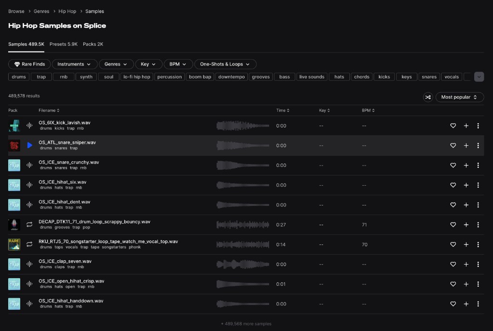Image resolution: width=493 pixels, height=331 pixels.
Task: Toggle the trap tag filter
Action: pos(41,76)
